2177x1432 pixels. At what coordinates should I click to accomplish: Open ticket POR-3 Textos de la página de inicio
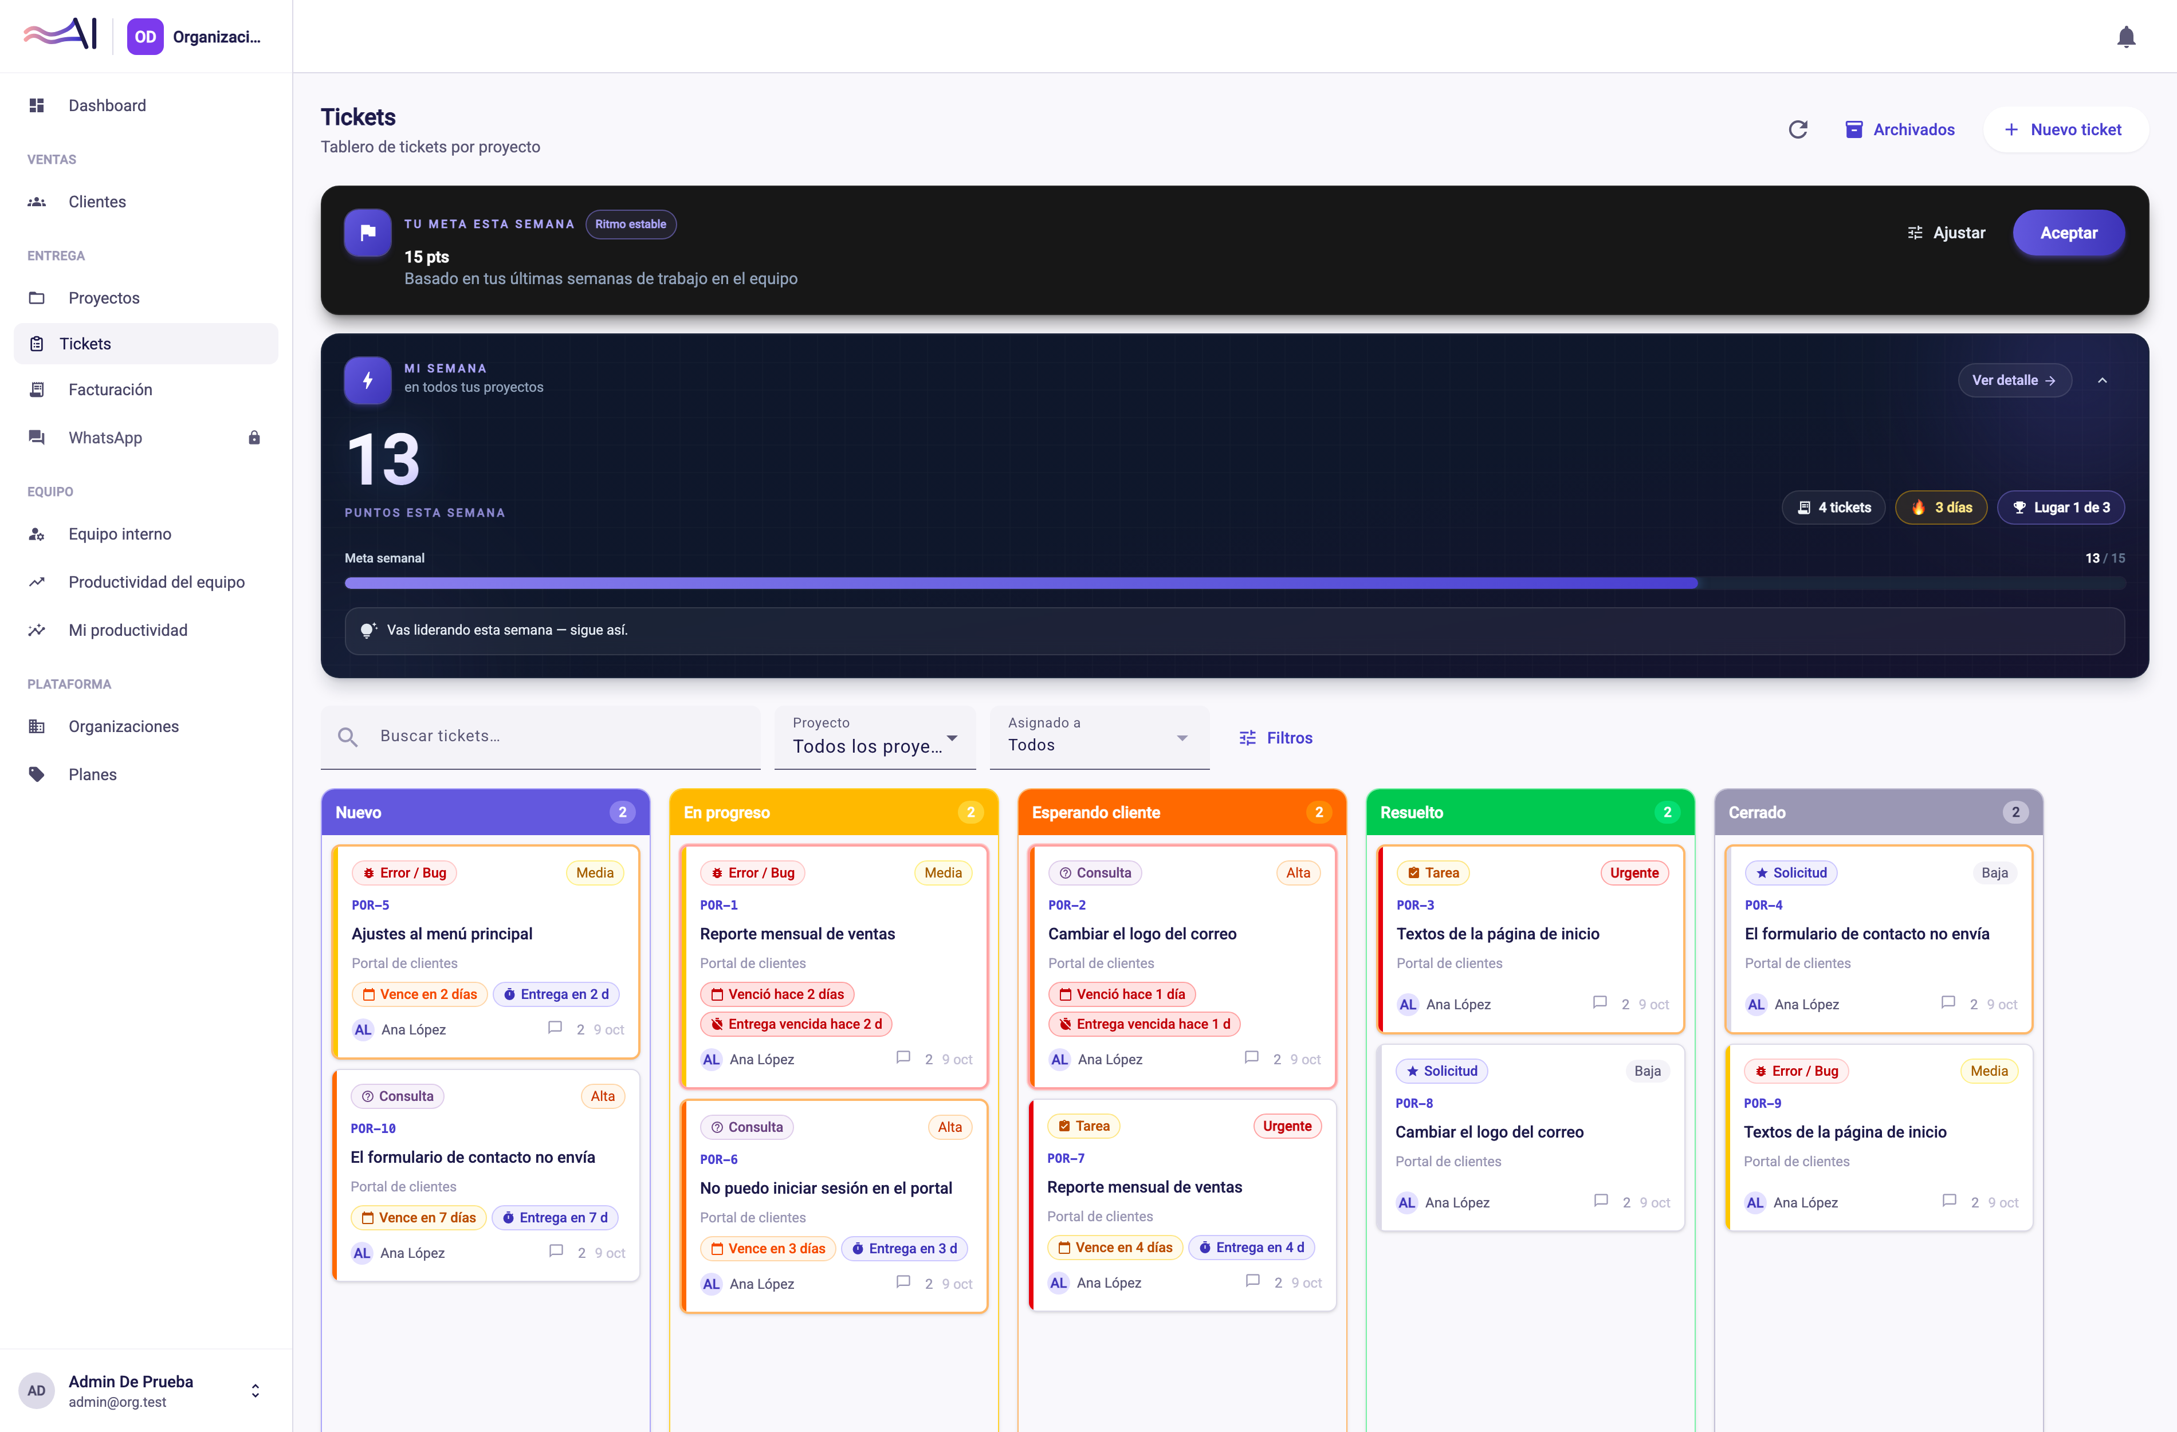[x=1530, y=939]
